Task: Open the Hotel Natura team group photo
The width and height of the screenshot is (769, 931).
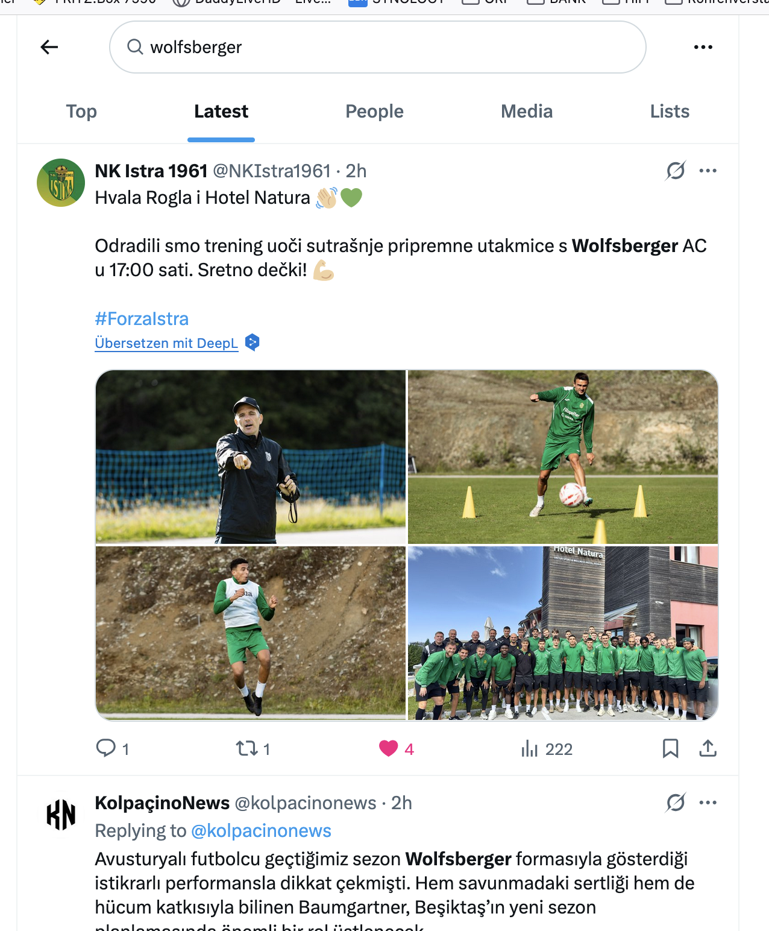Action: pos(563,633)
